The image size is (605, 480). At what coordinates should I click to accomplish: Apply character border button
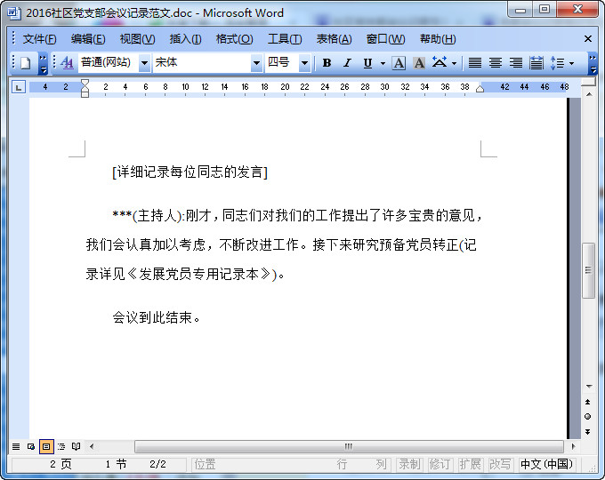click(399, 63)
